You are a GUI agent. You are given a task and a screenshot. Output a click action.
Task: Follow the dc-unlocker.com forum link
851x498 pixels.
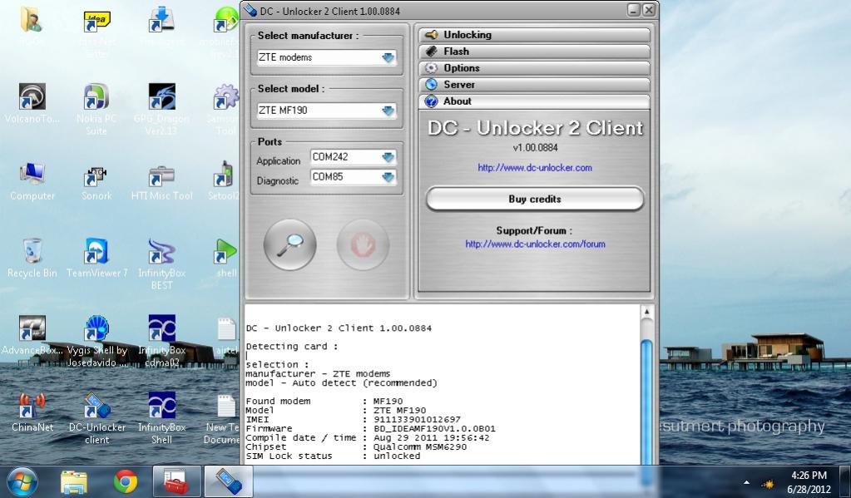tap(535, 244)
